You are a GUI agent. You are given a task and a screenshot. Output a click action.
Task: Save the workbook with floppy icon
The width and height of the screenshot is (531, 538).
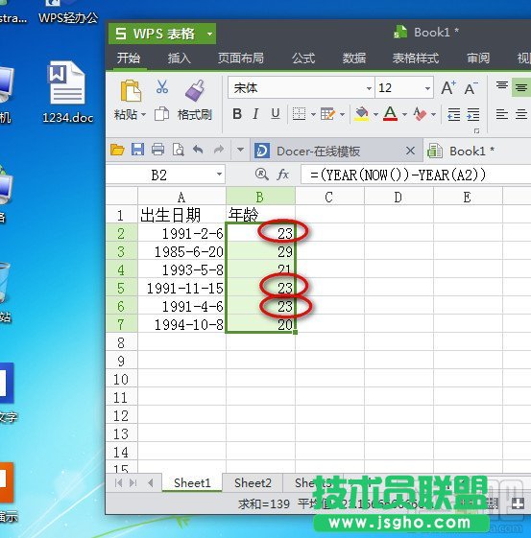pyautogui.click(x=137, y=150)
